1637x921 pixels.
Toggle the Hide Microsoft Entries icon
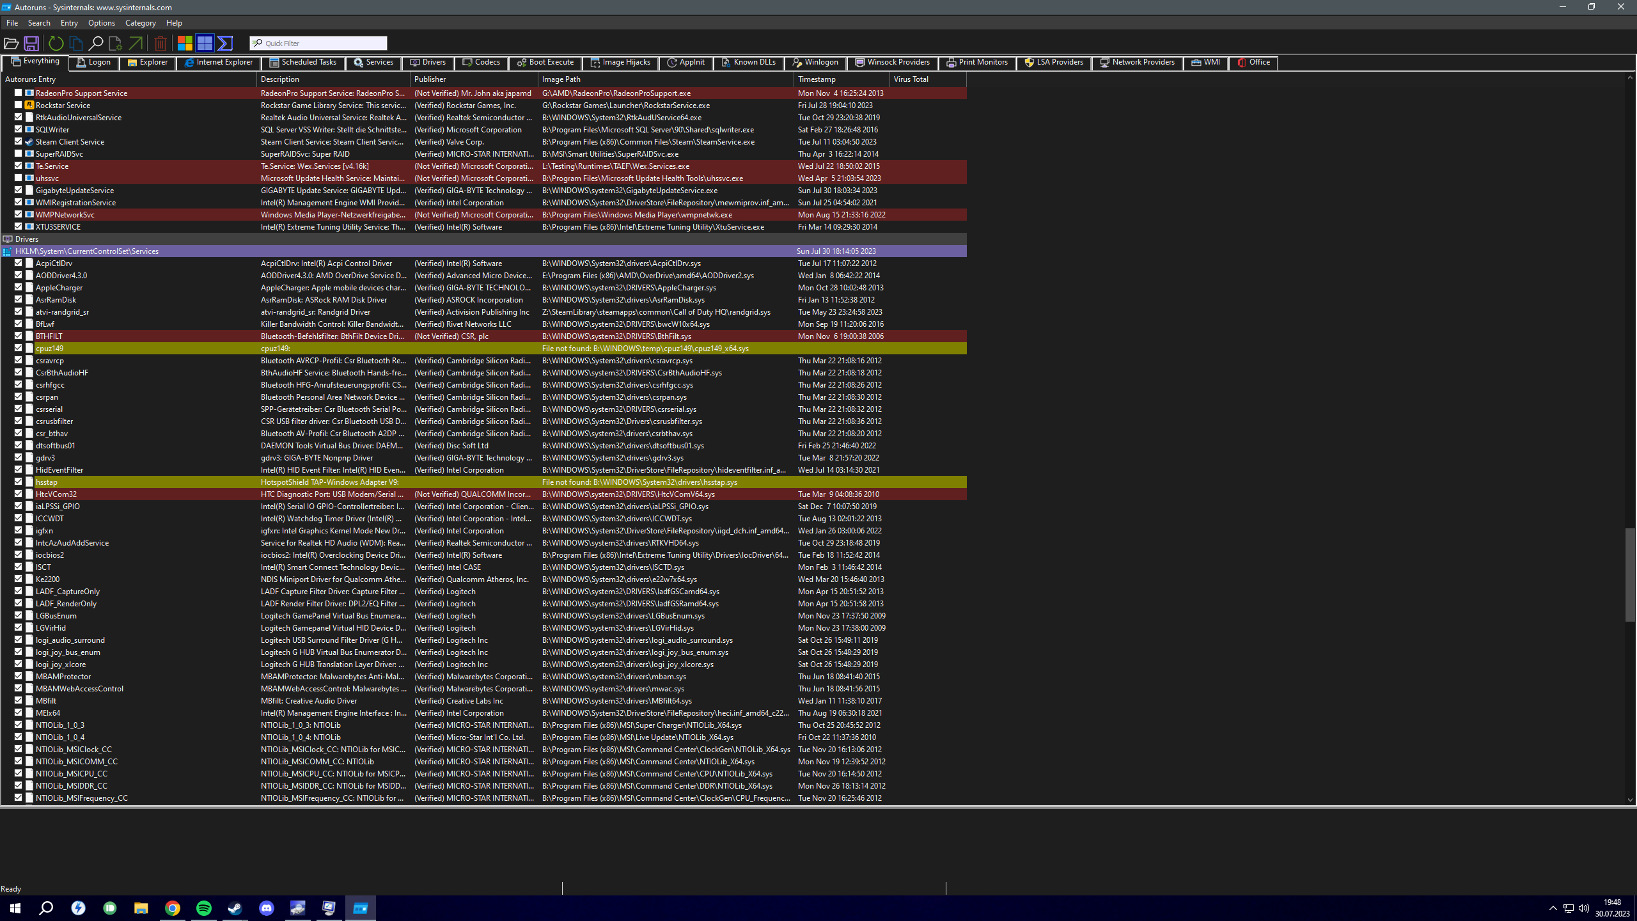(185, 43)
